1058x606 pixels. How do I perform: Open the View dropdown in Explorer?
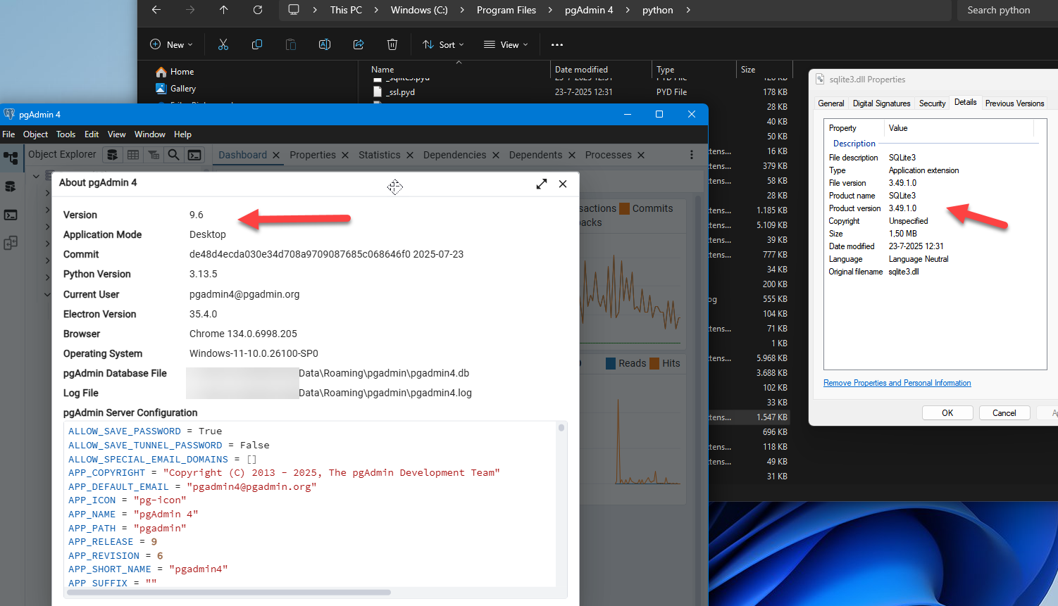pos(506,44)
